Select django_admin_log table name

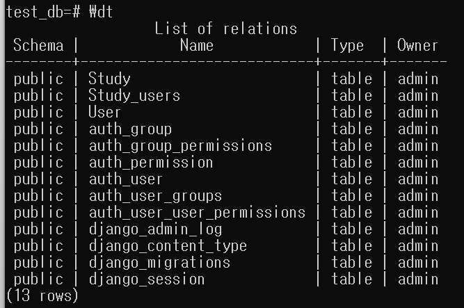[x=155, y=229]
